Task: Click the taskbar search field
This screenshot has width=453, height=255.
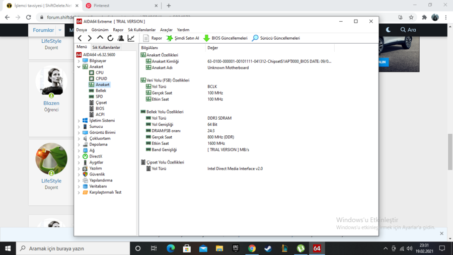Action: (72, 248)
